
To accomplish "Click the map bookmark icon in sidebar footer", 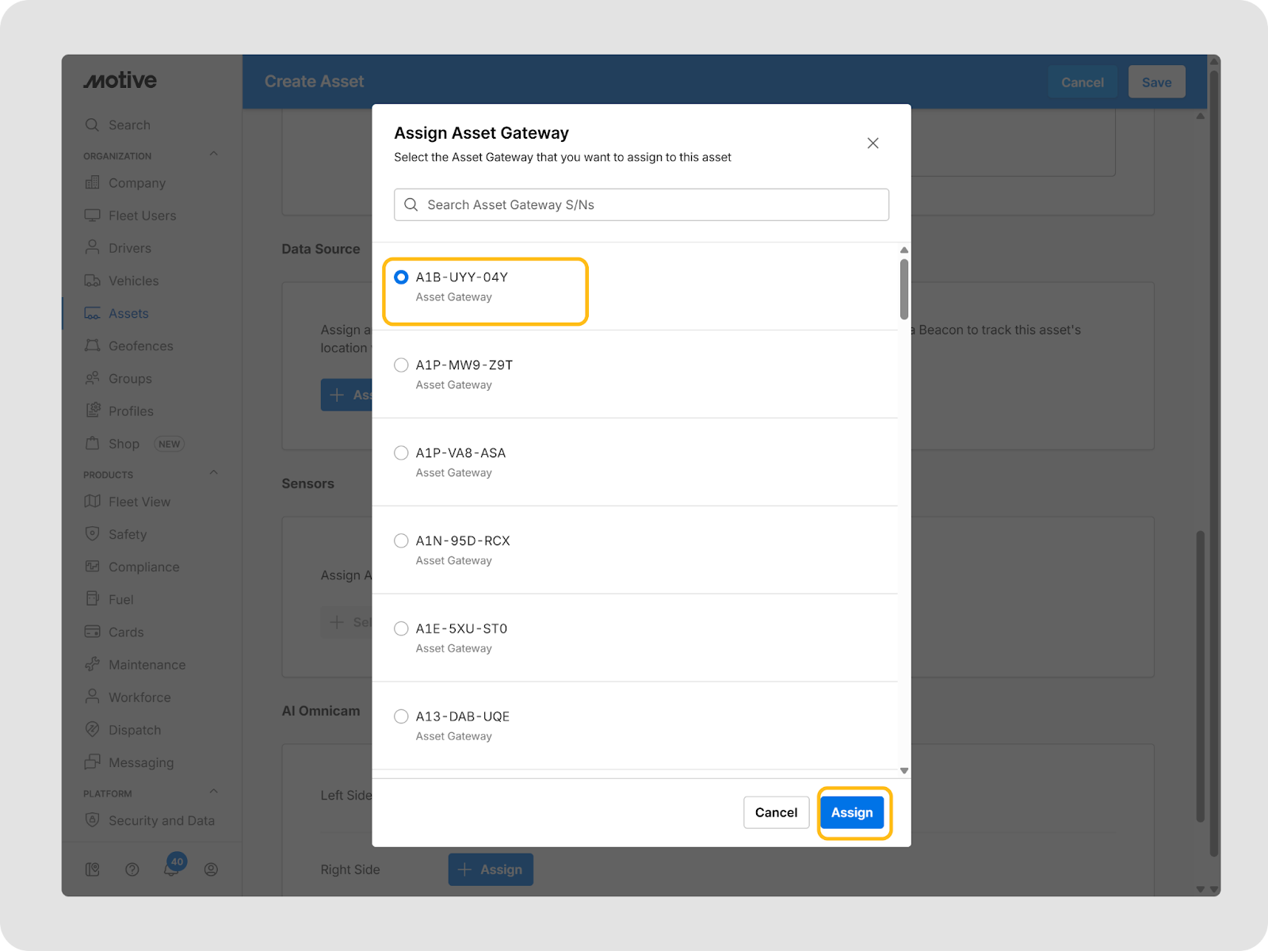I will click(93, 869).
